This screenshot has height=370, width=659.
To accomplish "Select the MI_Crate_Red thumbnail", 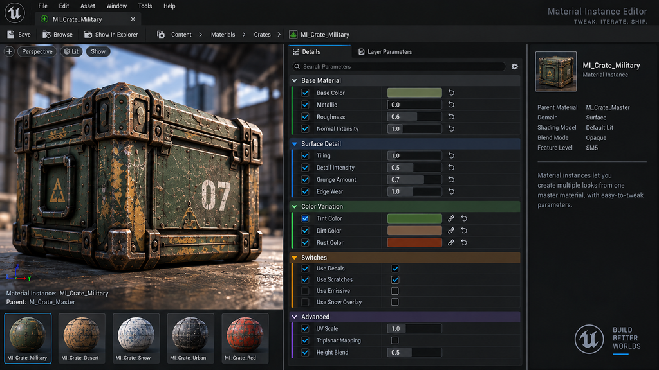I will (x=245, y=338).
